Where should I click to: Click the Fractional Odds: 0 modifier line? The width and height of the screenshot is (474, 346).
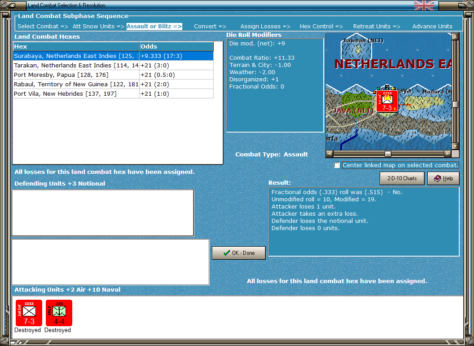(x=257, y=87)
